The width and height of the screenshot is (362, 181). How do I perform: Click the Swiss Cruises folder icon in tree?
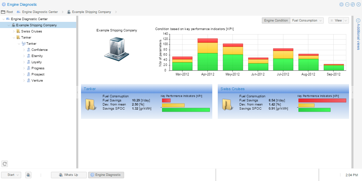click(18, 31)
